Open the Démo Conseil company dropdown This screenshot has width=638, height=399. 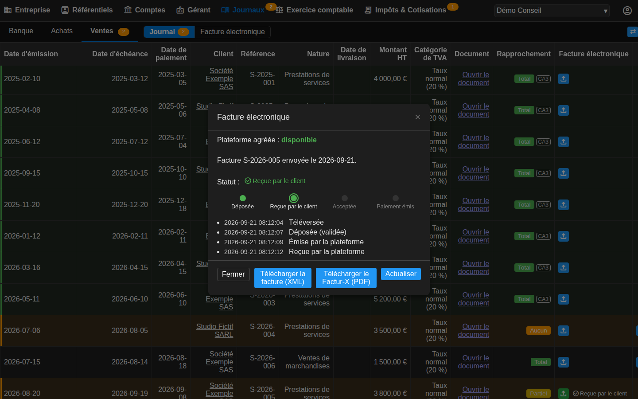(x=552, y=11)
